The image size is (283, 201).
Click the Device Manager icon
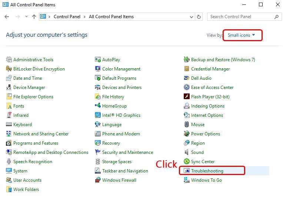point(9,88)
